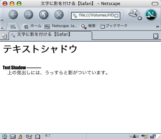Screen dimensions: 161x139
Task: Show more toolbar items via chevron
Action: 157,26
